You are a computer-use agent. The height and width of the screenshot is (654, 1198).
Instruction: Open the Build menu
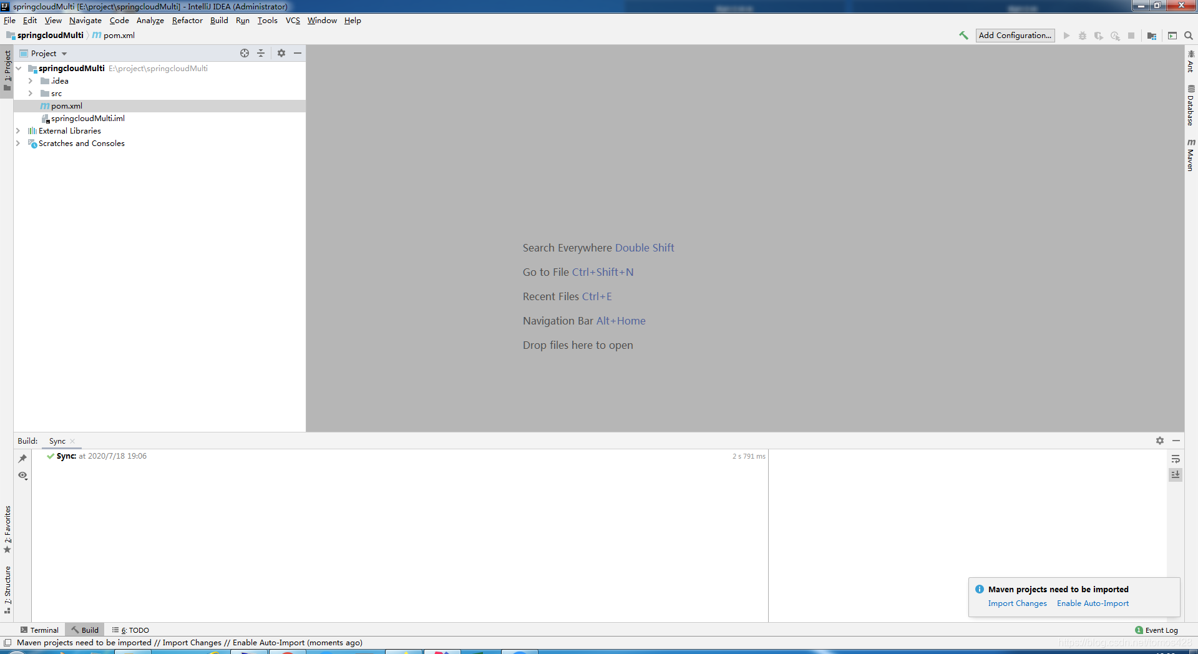coord(219,21)
